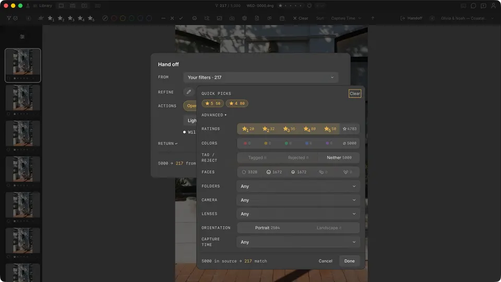The image size is (501, 282).
Task: Click the info icon beside filter controls
Action: (x=28, y=18)
